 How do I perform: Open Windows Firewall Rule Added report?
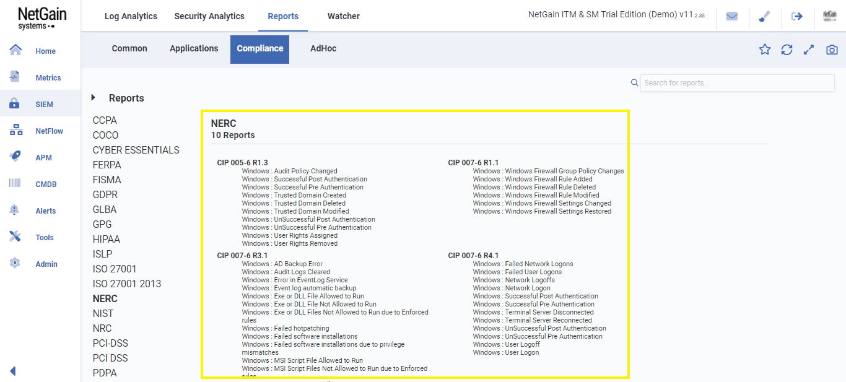(x=533, y=179)
